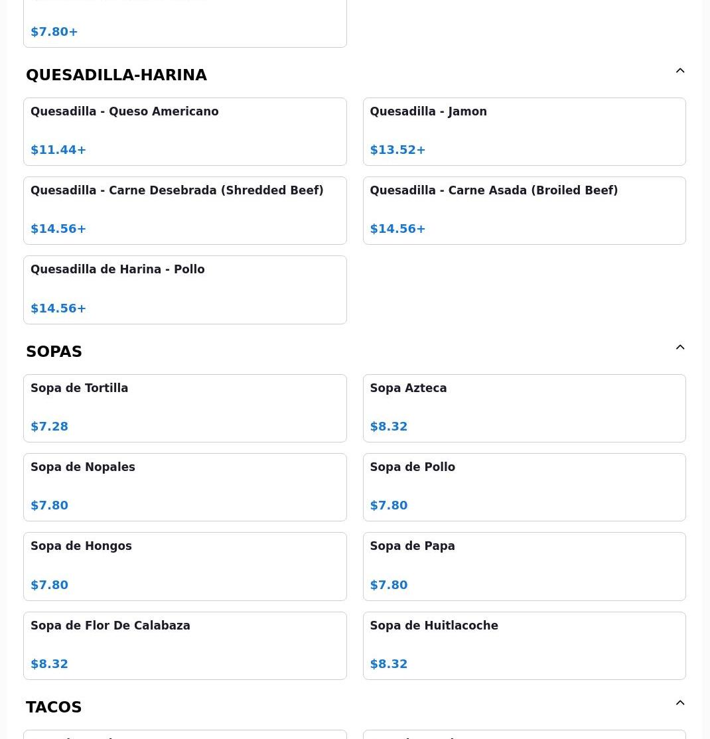Open Quesadilla - Queso Americano item
The width and height of the screenshot is (710, 739).
pyautogui.click(x=185, y=131)
